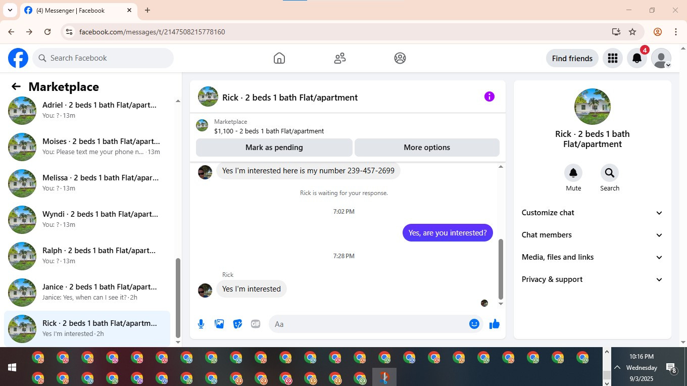Open the Facebook menu grid
The image size is (687, 386).
(613, 58)
